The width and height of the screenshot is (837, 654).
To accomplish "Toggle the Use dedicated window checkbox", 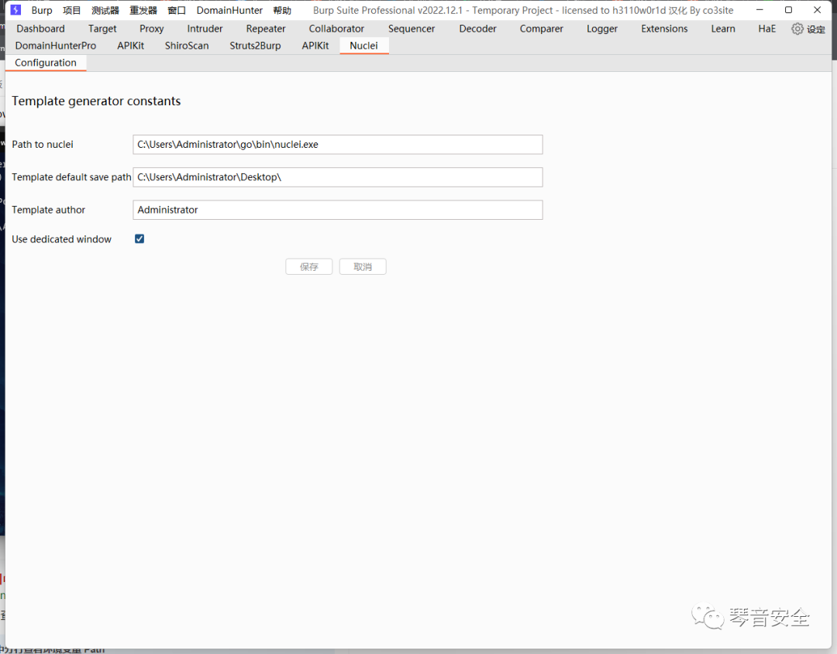I will click(x=139, y=239).
